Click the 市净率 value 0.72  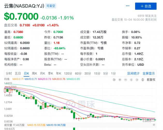point(137,43)
